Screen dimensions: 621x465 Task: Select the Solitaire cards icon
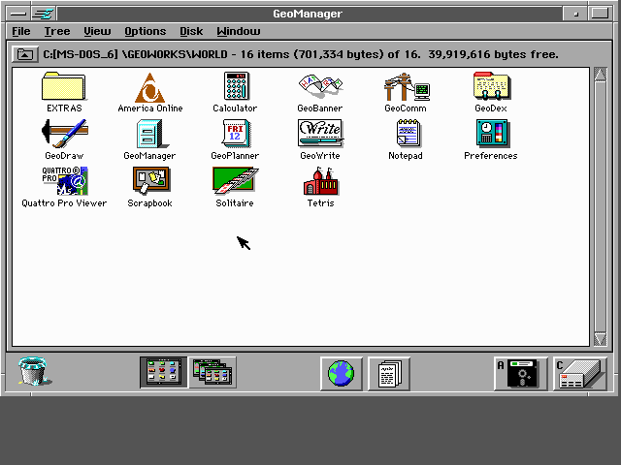[235, 181]
